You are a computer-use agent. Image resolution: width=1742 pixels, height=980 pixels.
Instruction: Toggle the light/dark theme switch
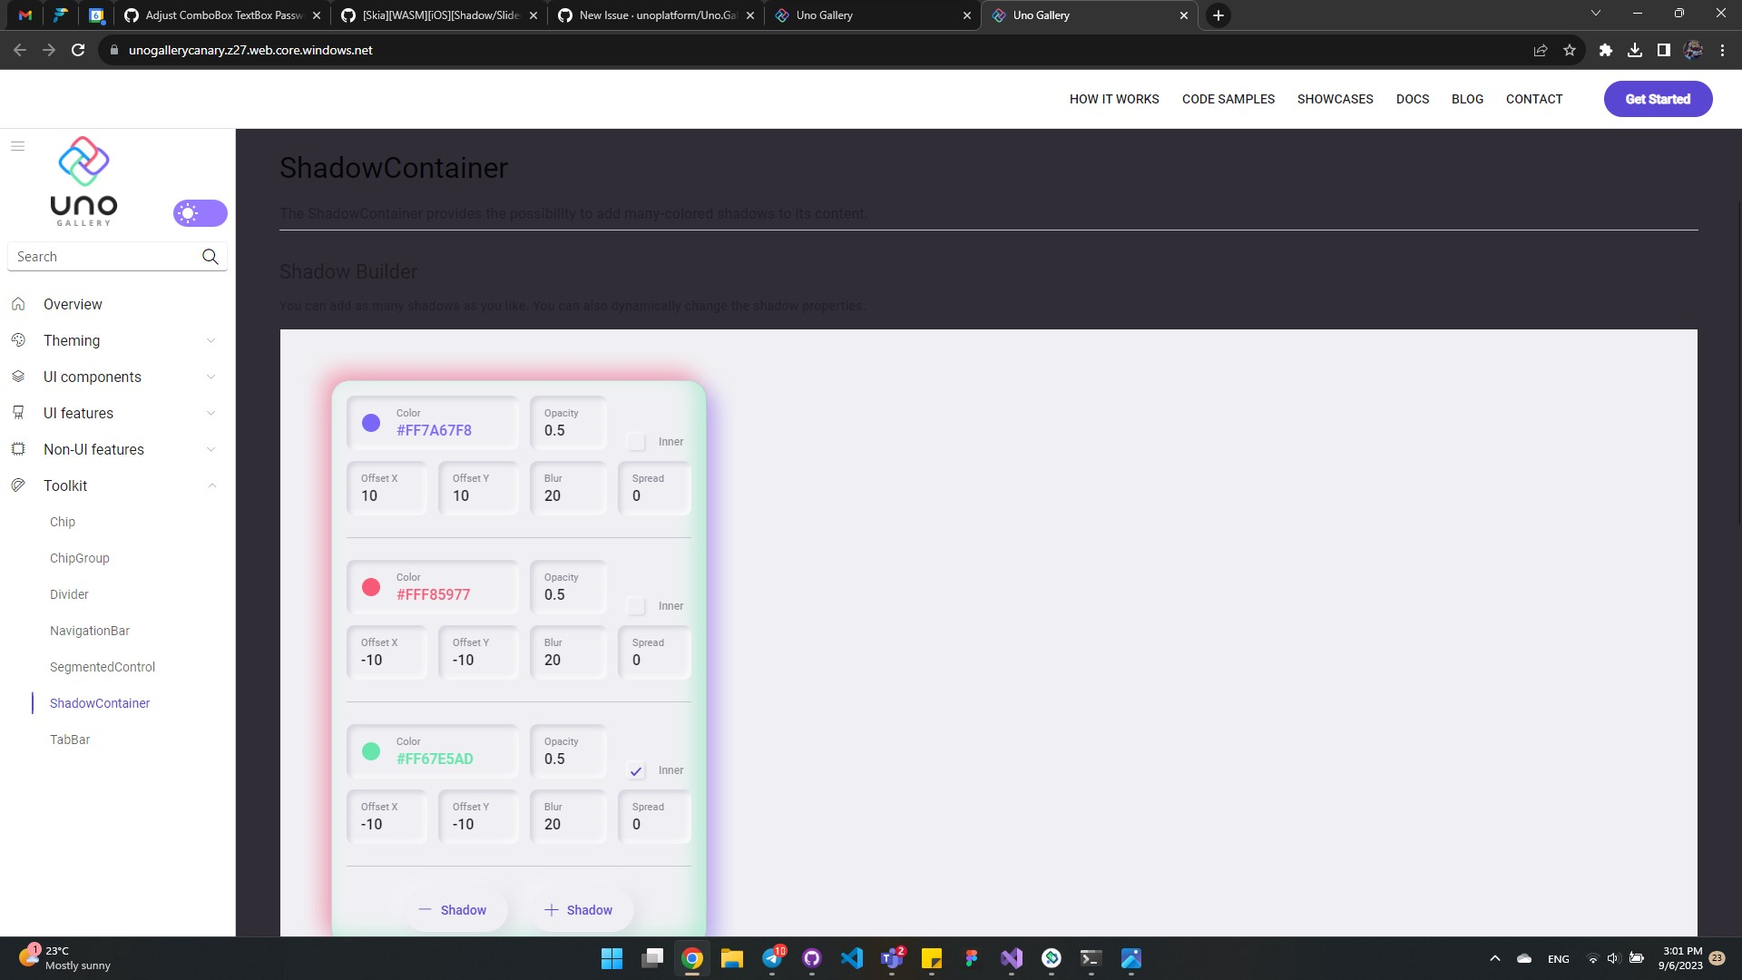(x=200, y=213)
